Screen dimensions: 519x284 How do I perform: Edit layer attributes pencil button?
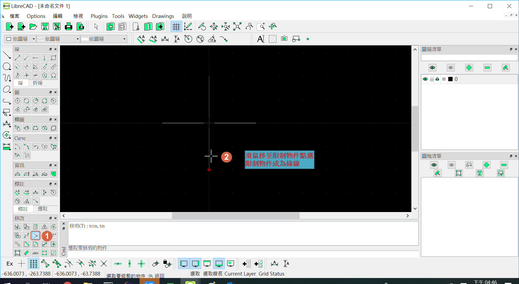click(x=506, y=68)
